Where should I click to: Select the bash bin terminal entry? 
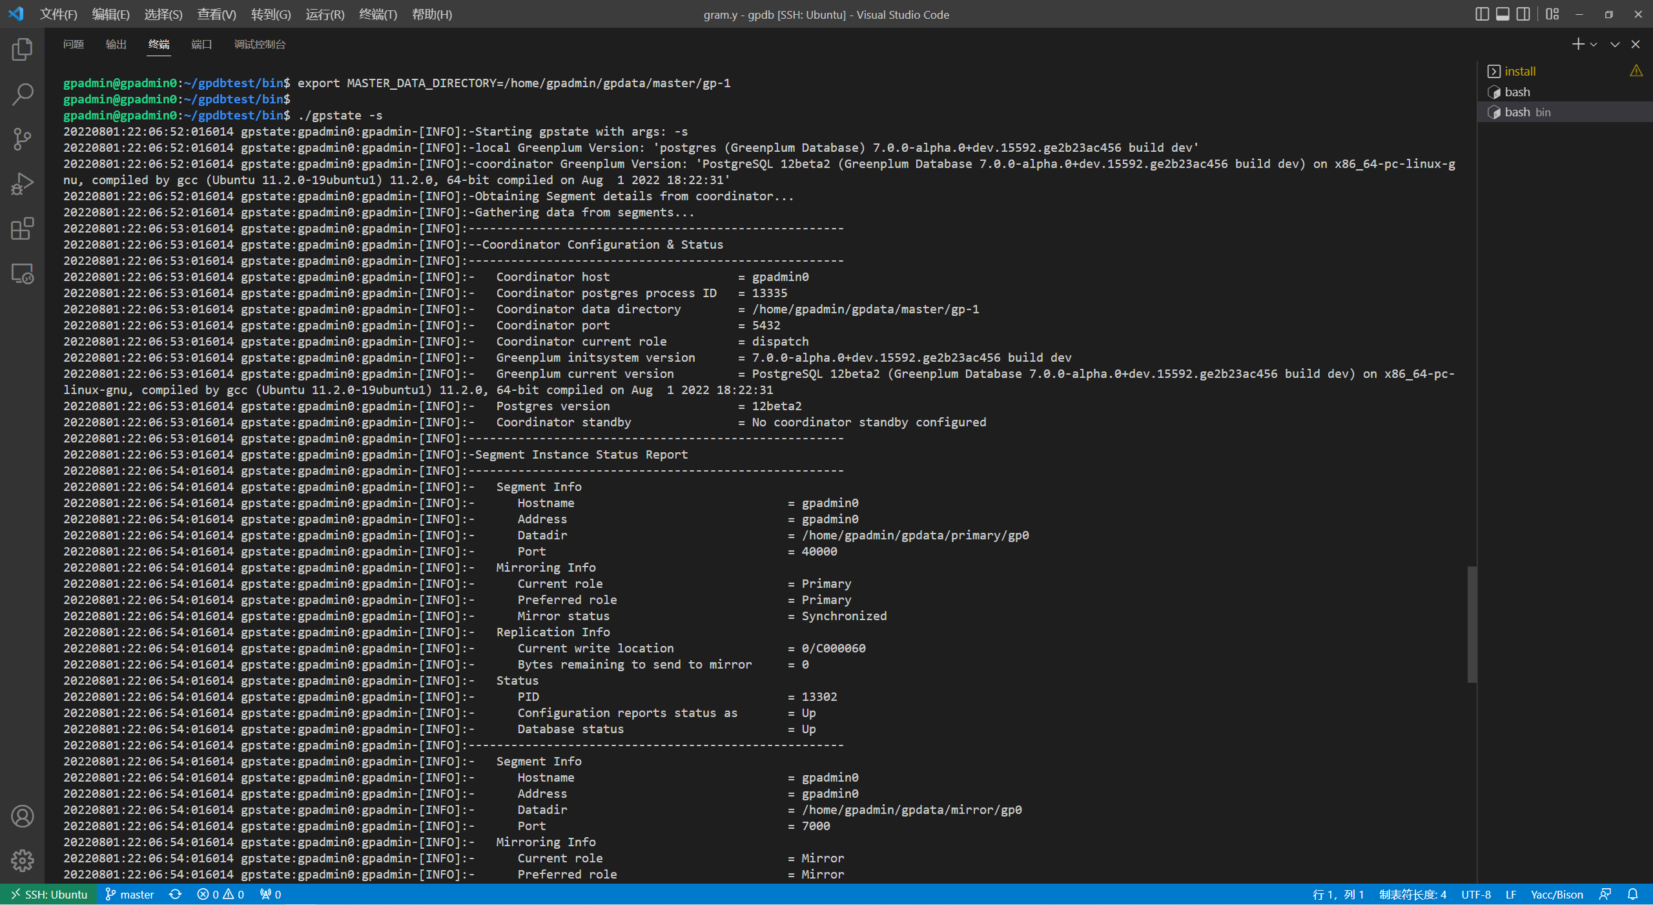coord(1565,112)
